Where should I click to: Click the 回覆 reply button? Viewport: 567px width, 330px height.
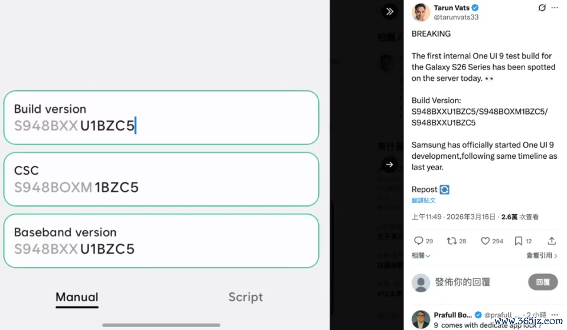[x=543, y=282]
